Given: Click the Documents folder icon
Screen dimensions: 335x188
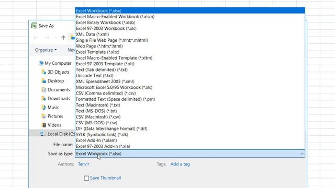Looking at the screenshot, I should tap(43, 89).
